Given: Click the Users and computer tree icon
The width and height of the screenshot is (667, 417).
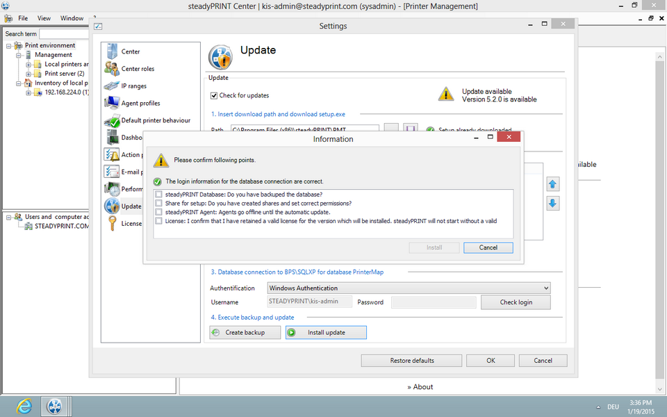Looking at the screenshot, I should click(x=18, y=217).
